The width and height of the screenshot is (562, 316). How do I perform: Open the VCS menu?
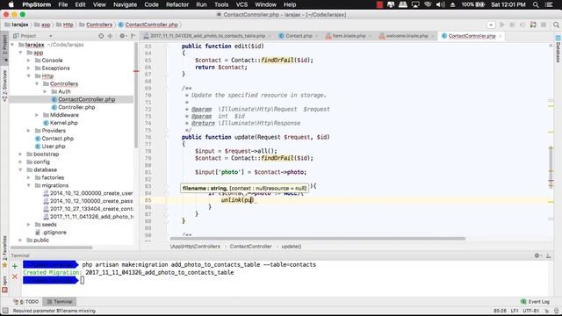coord(241,4)
